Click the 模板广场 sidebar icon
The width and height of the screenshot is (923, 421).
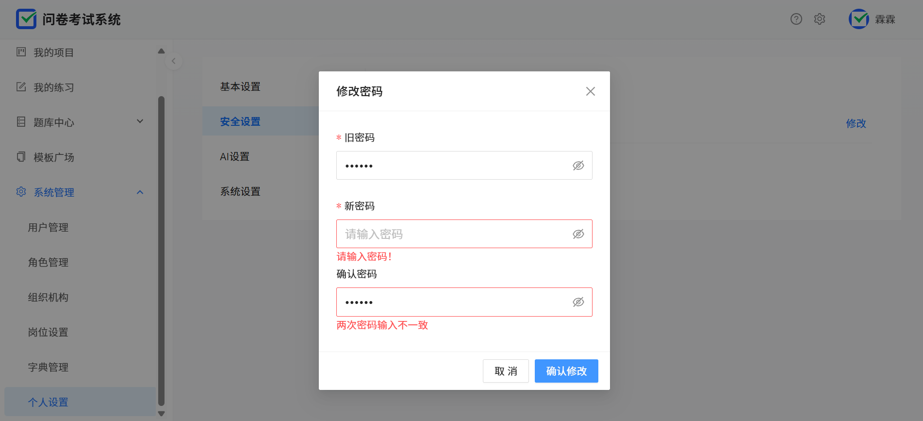21,157
